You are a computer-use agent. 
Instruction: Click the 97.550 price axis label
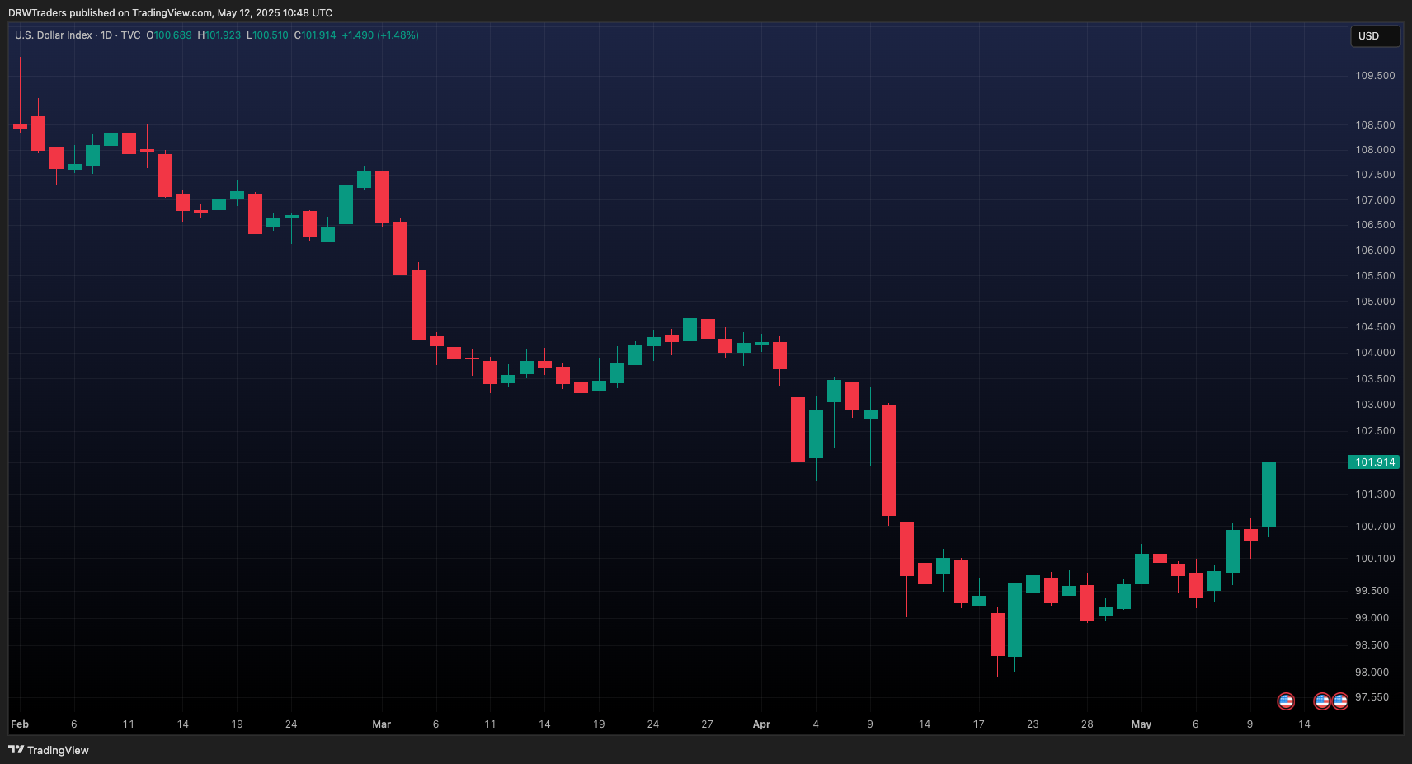click(1372, 697)
